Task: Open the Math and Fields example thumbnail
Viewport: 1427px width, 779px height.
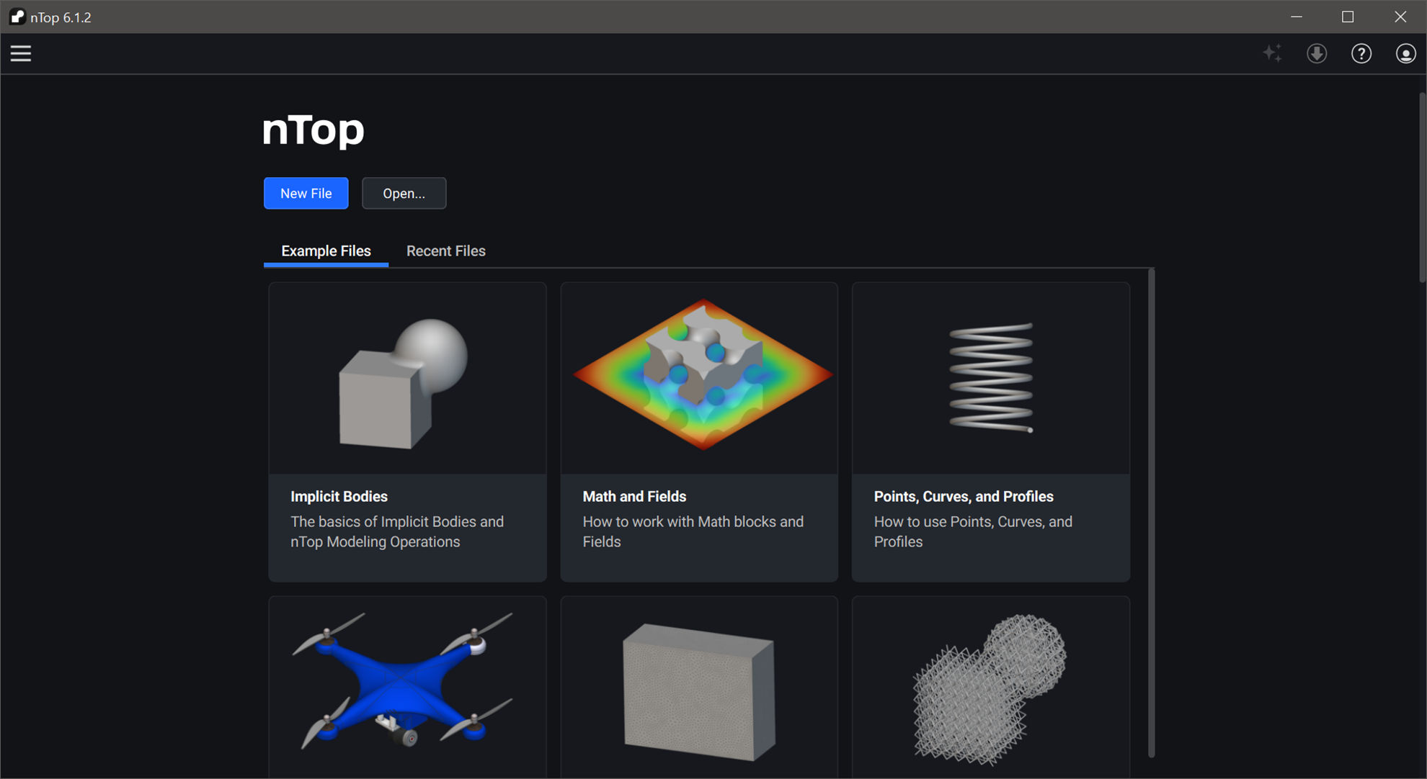Action: 699,379
